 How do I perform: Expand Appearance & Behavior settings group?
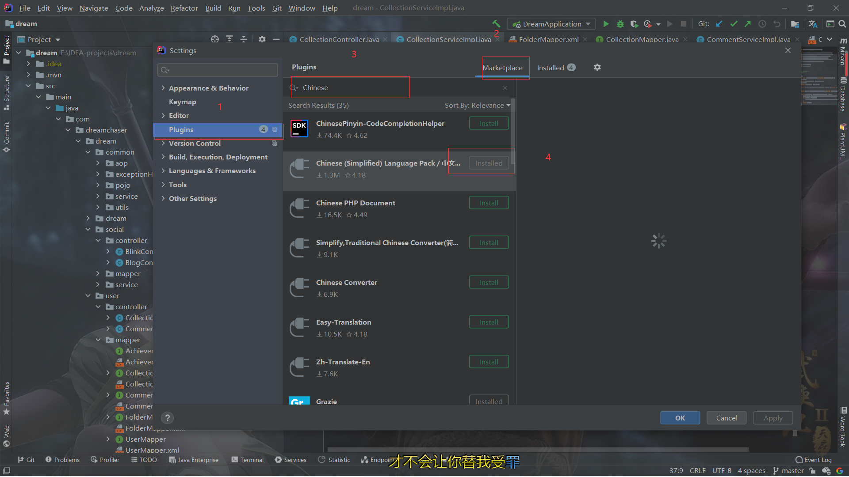point(163,88)
